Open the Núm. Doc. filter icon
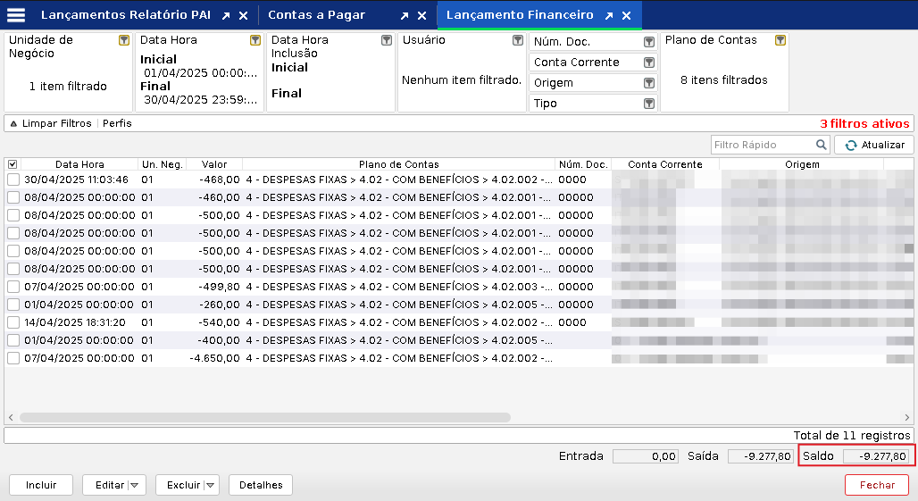918x501 pixels. click(648, 42)
